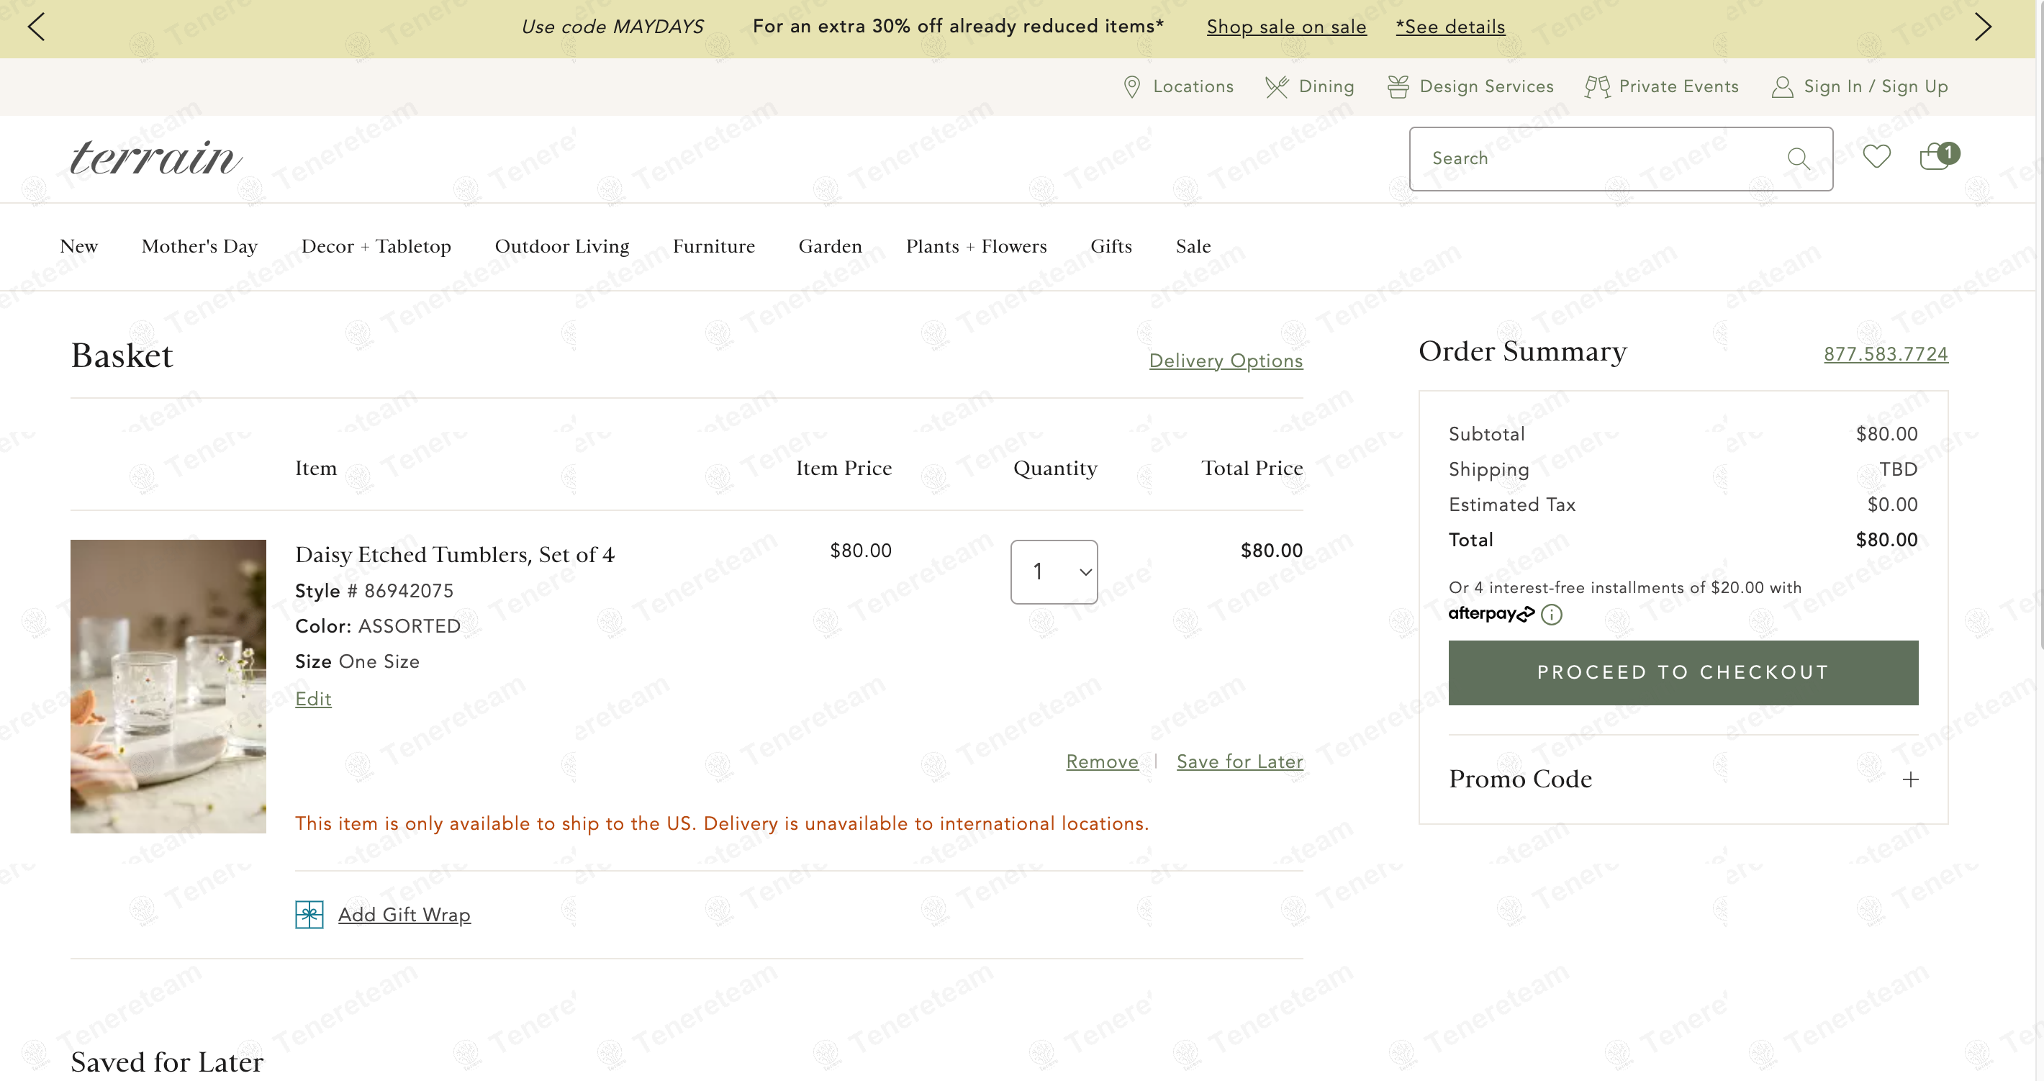
Task: Click the Private Events glasses icon
Action: coord(1596,86)
